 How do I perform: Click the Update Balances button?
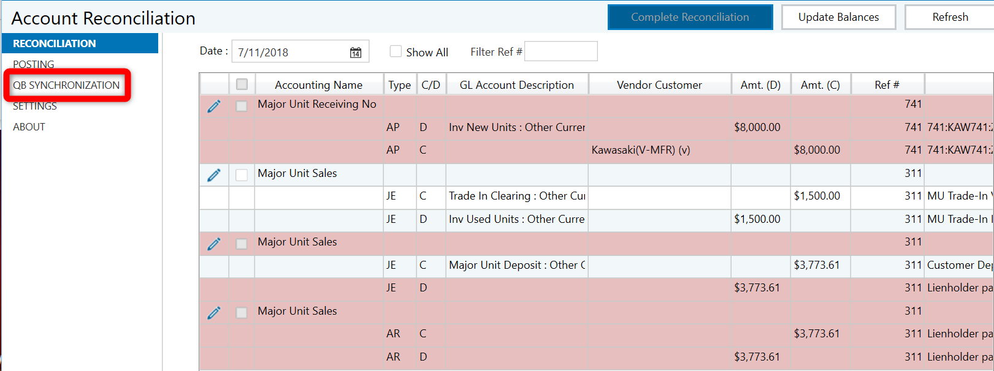[x=838, y=17]
